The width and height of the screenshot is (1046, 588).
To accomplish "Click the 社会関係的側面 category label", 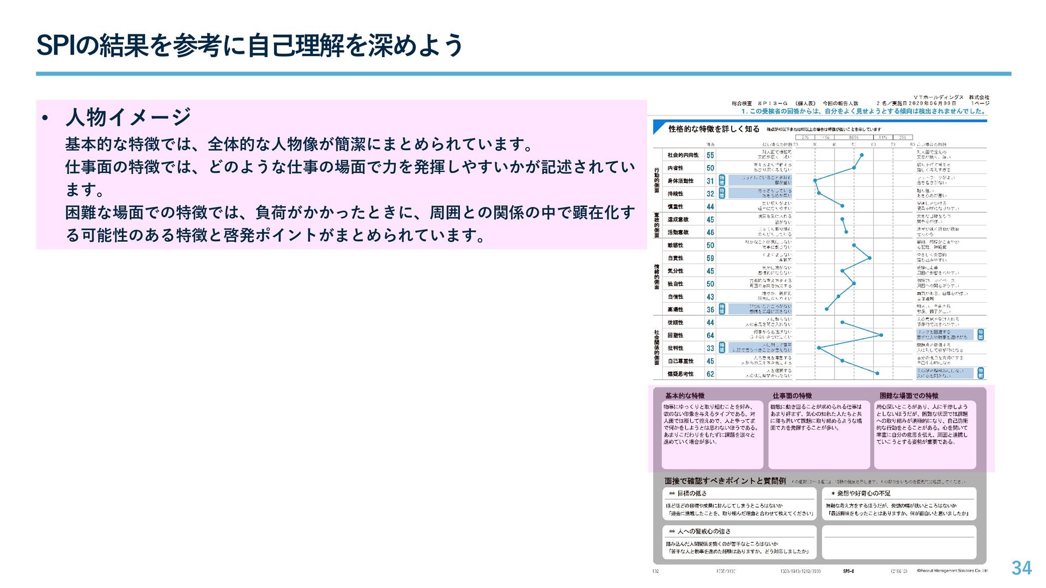I will [657, 347].
